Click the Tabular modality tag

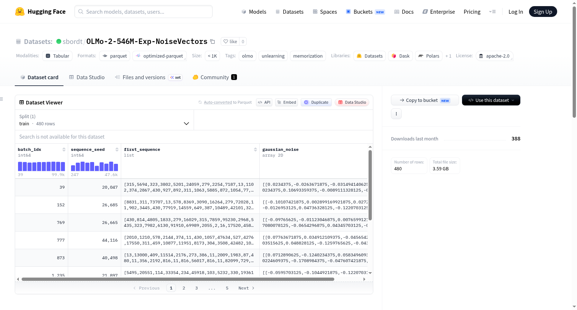57,56
